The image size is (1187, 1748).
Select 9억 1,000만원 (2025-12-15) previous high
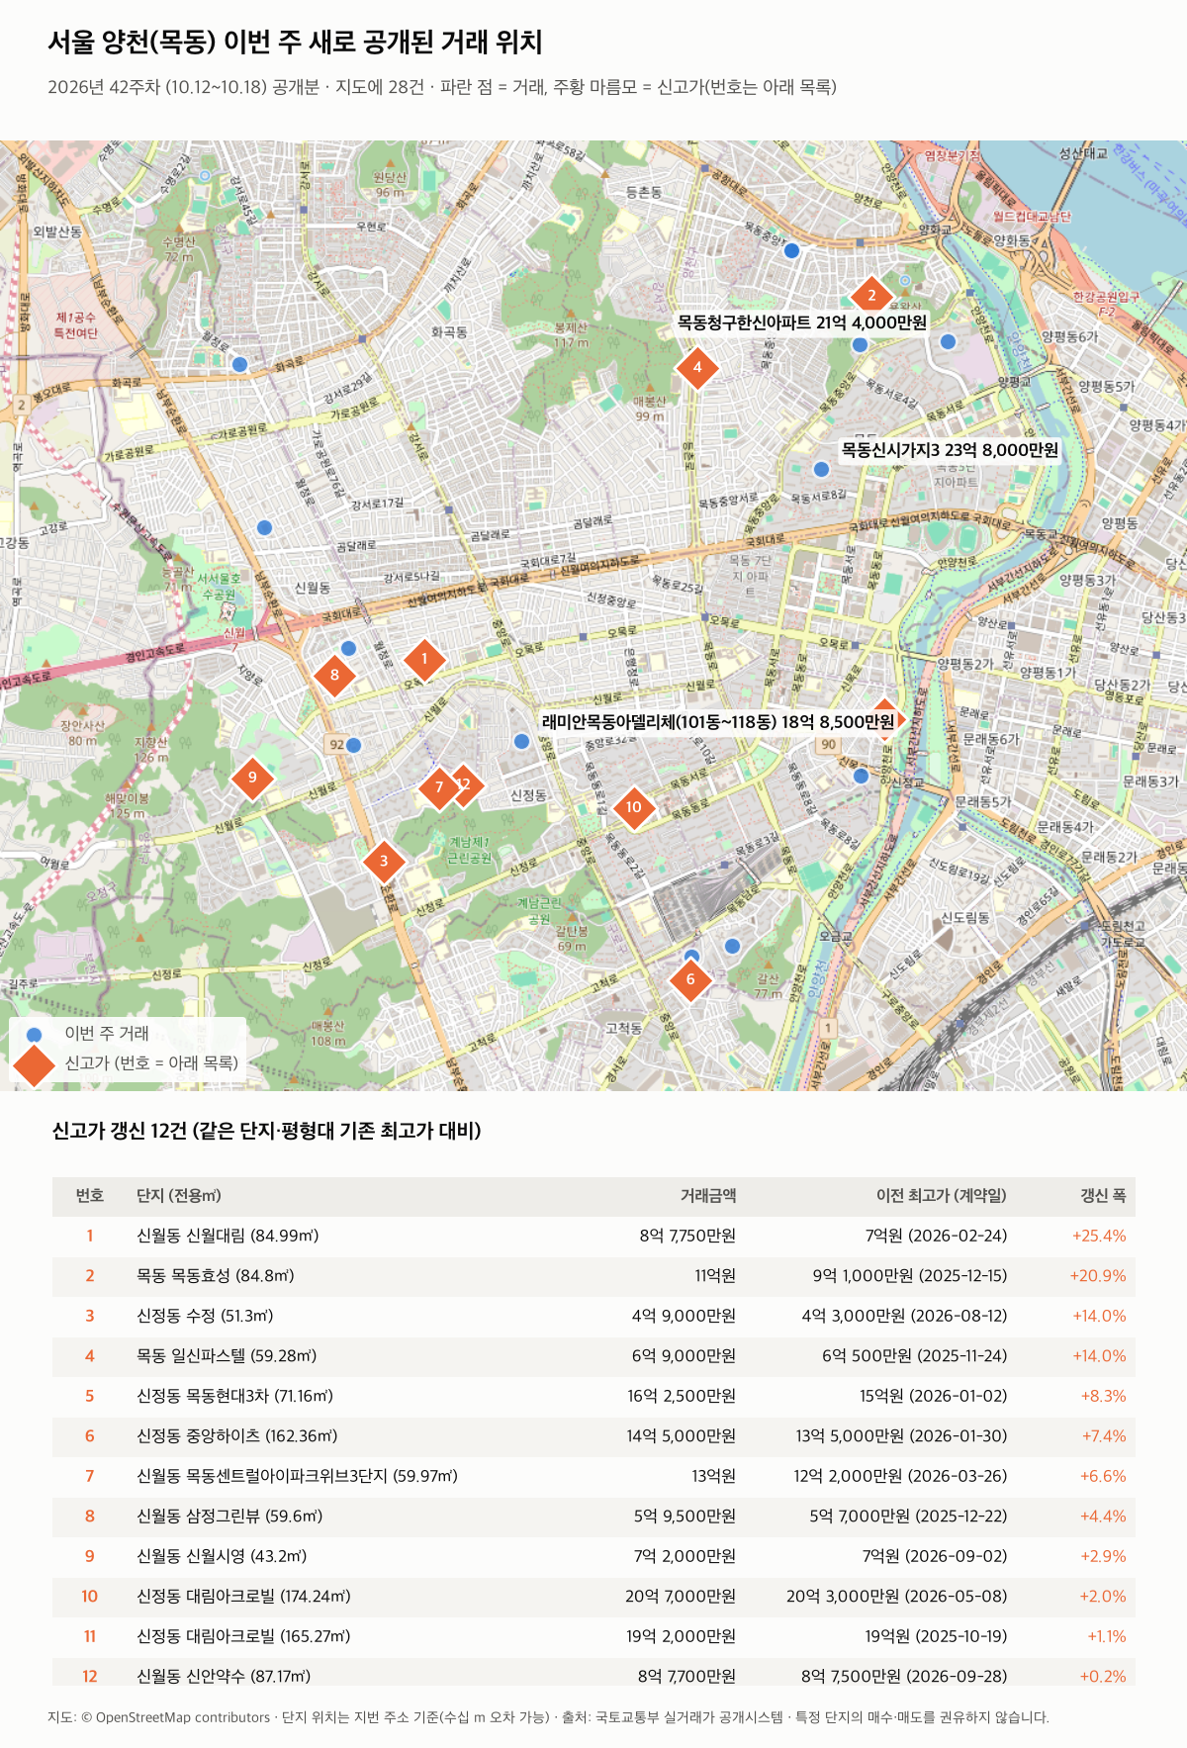910,1276
